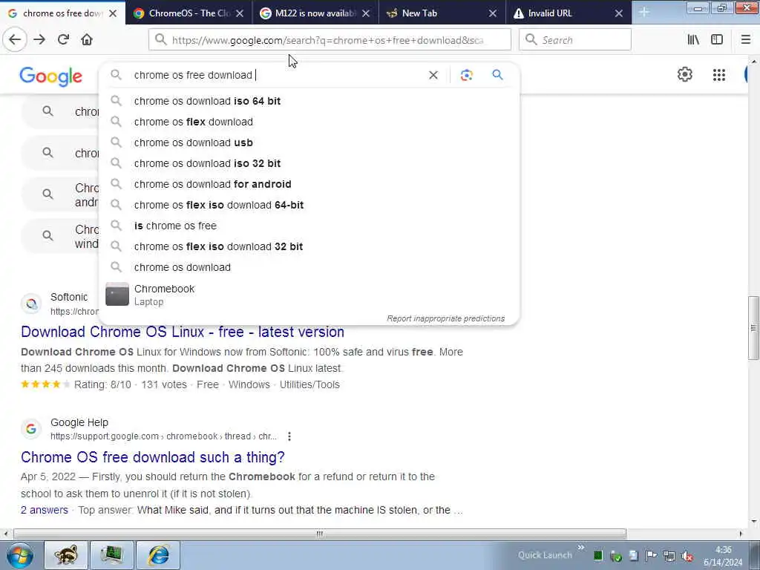Open the Action Center flag icon

tap(652, 557)
